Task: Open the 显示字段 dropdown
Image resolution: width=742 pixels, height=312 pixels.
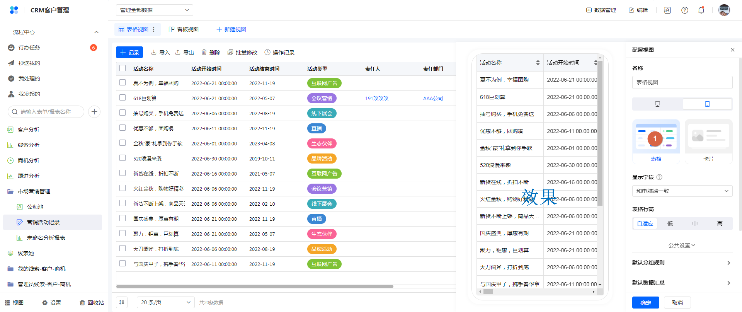Action: point(682,191)
